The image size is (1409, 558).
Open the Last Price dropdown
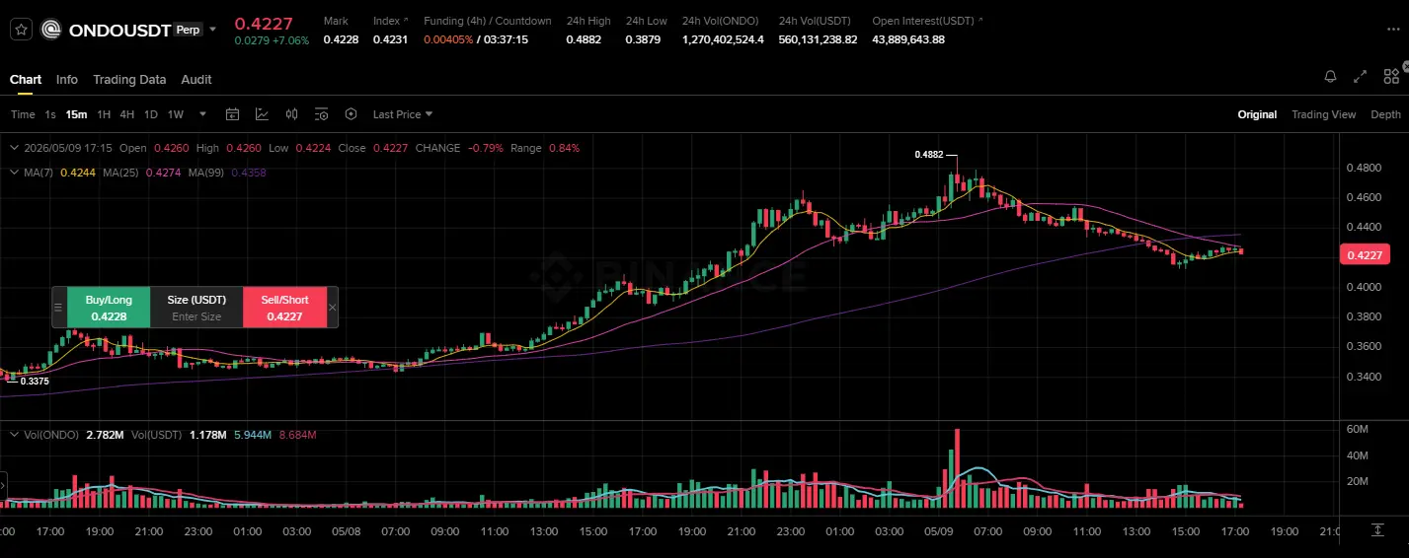(403, 114)
